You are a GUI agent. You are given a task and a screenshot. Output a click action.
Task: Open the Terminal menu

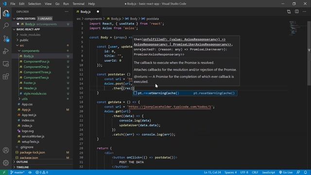point(78,3)
